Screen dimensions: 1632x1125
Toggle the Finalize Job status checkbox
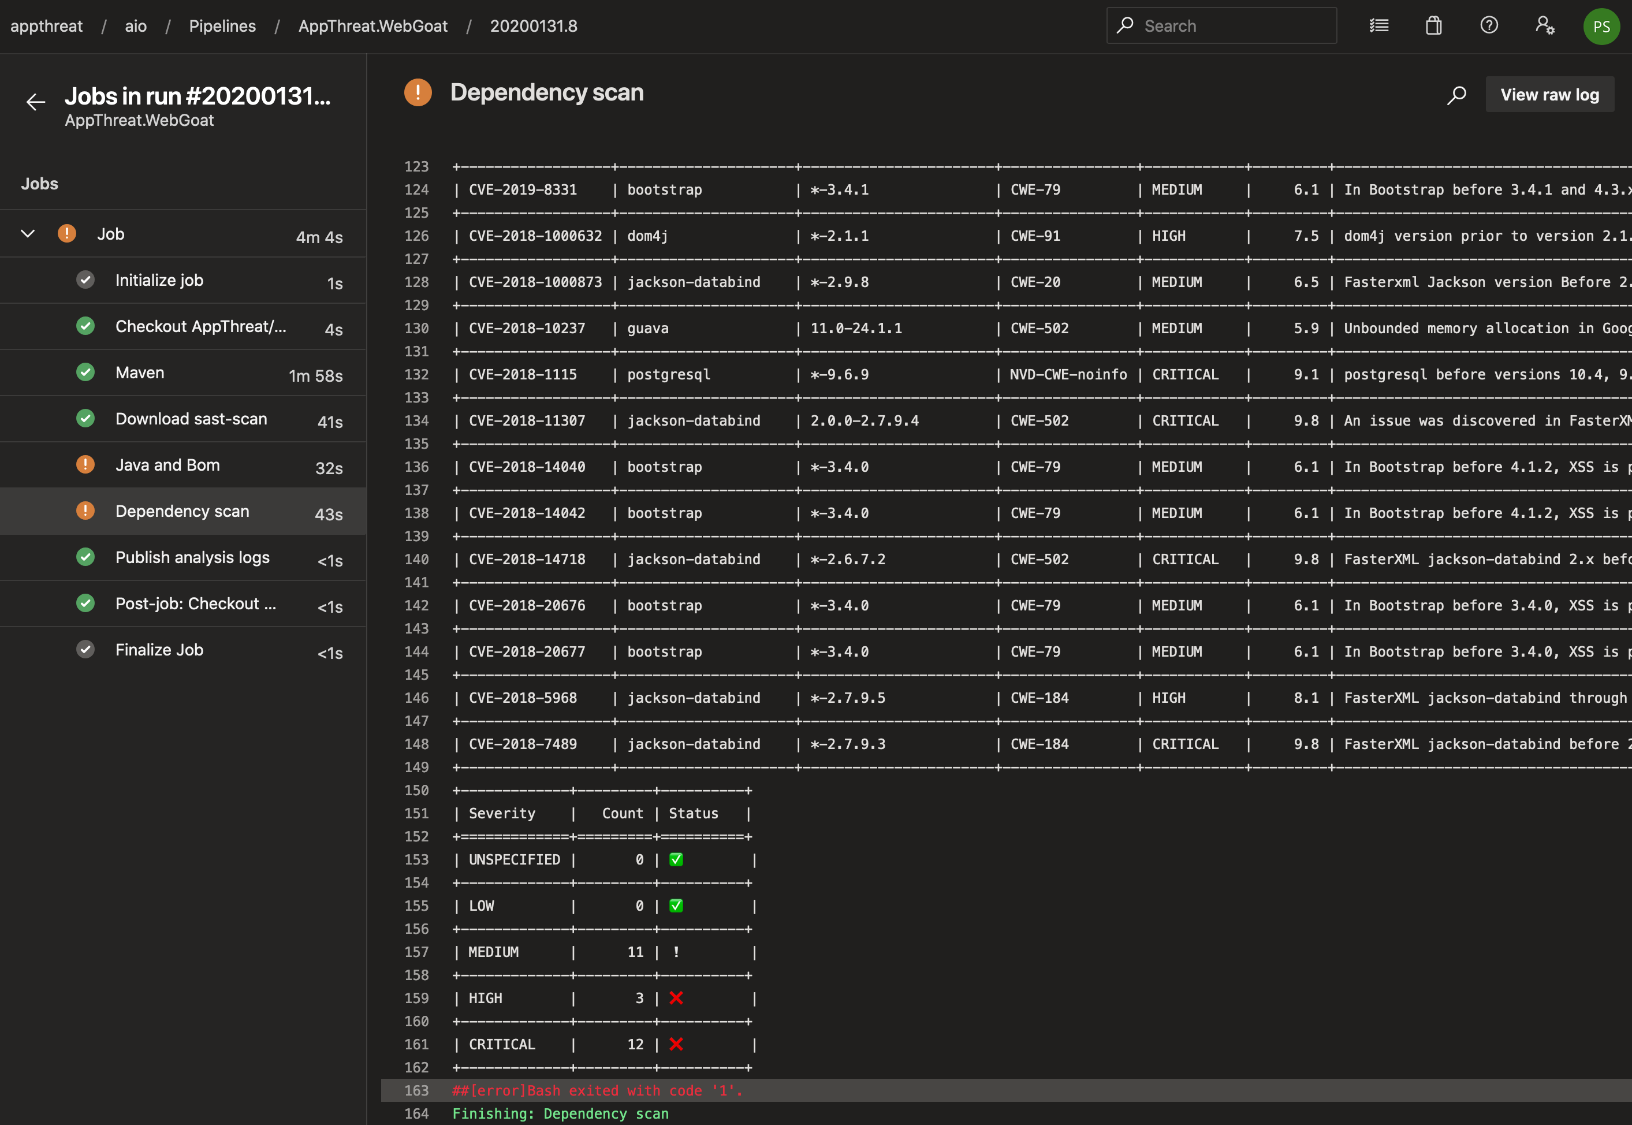click(x=84, y=649)
